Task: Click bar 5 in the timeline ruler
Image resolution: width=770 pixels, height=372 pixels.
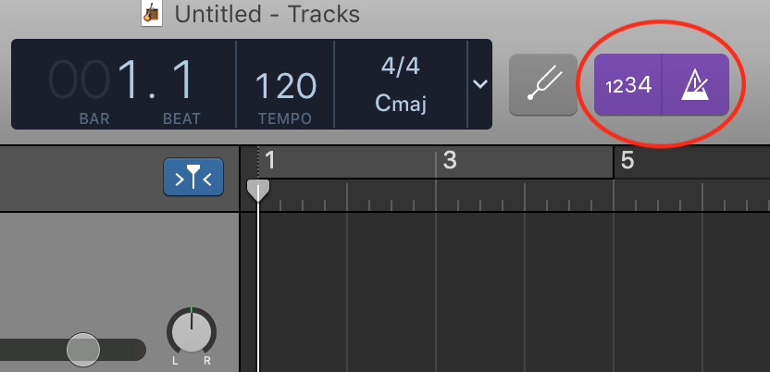Action: [627, 160]
